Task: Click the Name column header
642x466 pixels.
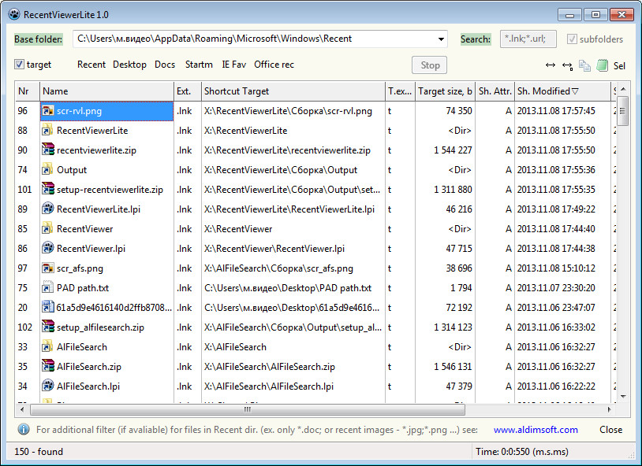Action: click(x=106, y=91)
